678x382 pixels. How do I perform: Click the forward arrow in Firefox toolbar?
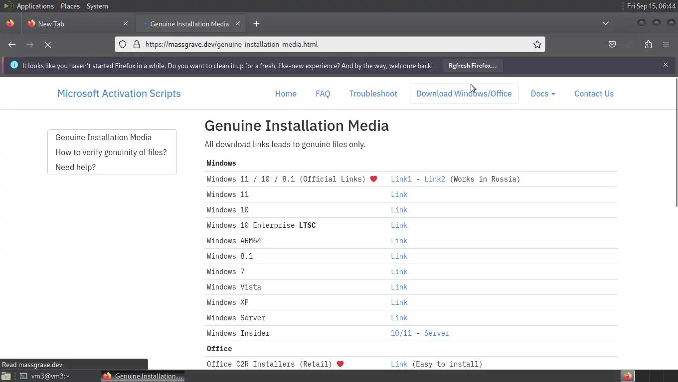[x=30, y=44]
